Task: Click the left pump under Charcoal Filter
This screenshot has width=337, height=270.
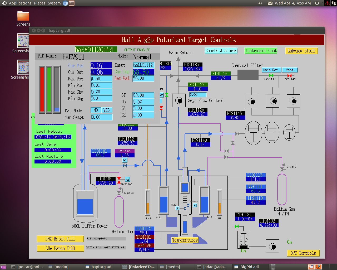Action: pyautogui.click(x=251, y=102)
